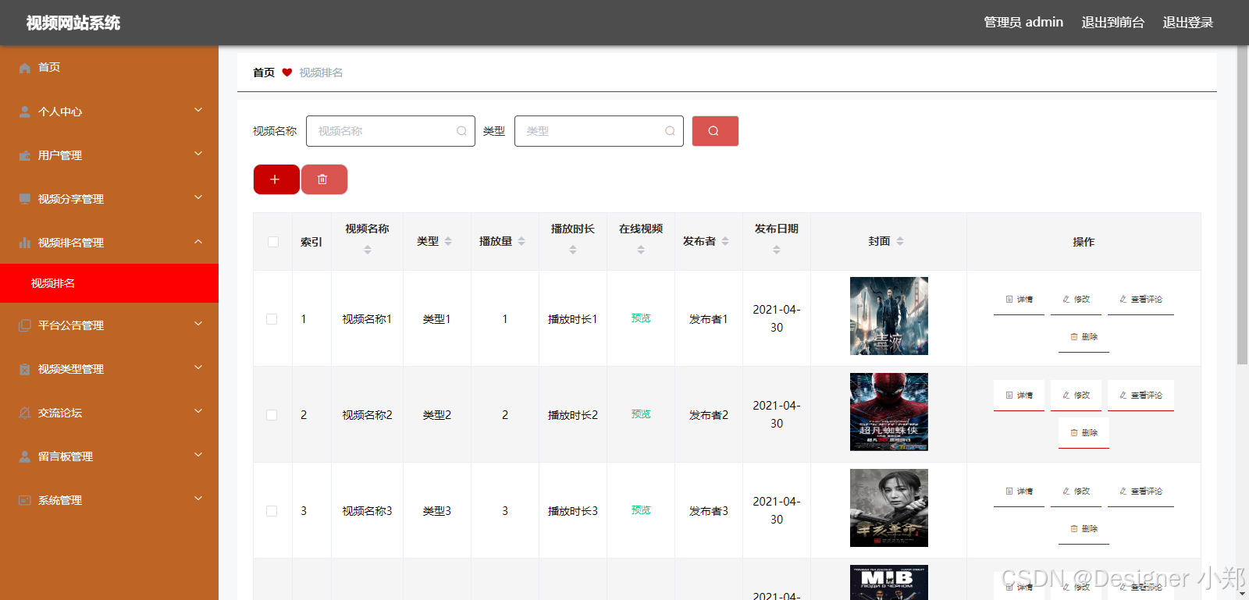Click the trash bulk delete button

point(324,179)
